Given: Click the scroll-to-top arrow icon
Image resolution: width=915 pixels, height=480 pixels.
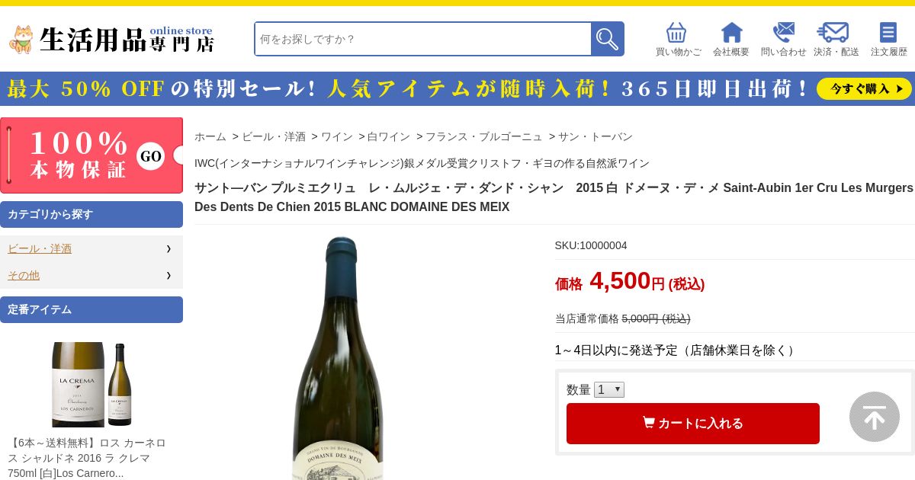Looking at the screenshot, I should [875, 417].
